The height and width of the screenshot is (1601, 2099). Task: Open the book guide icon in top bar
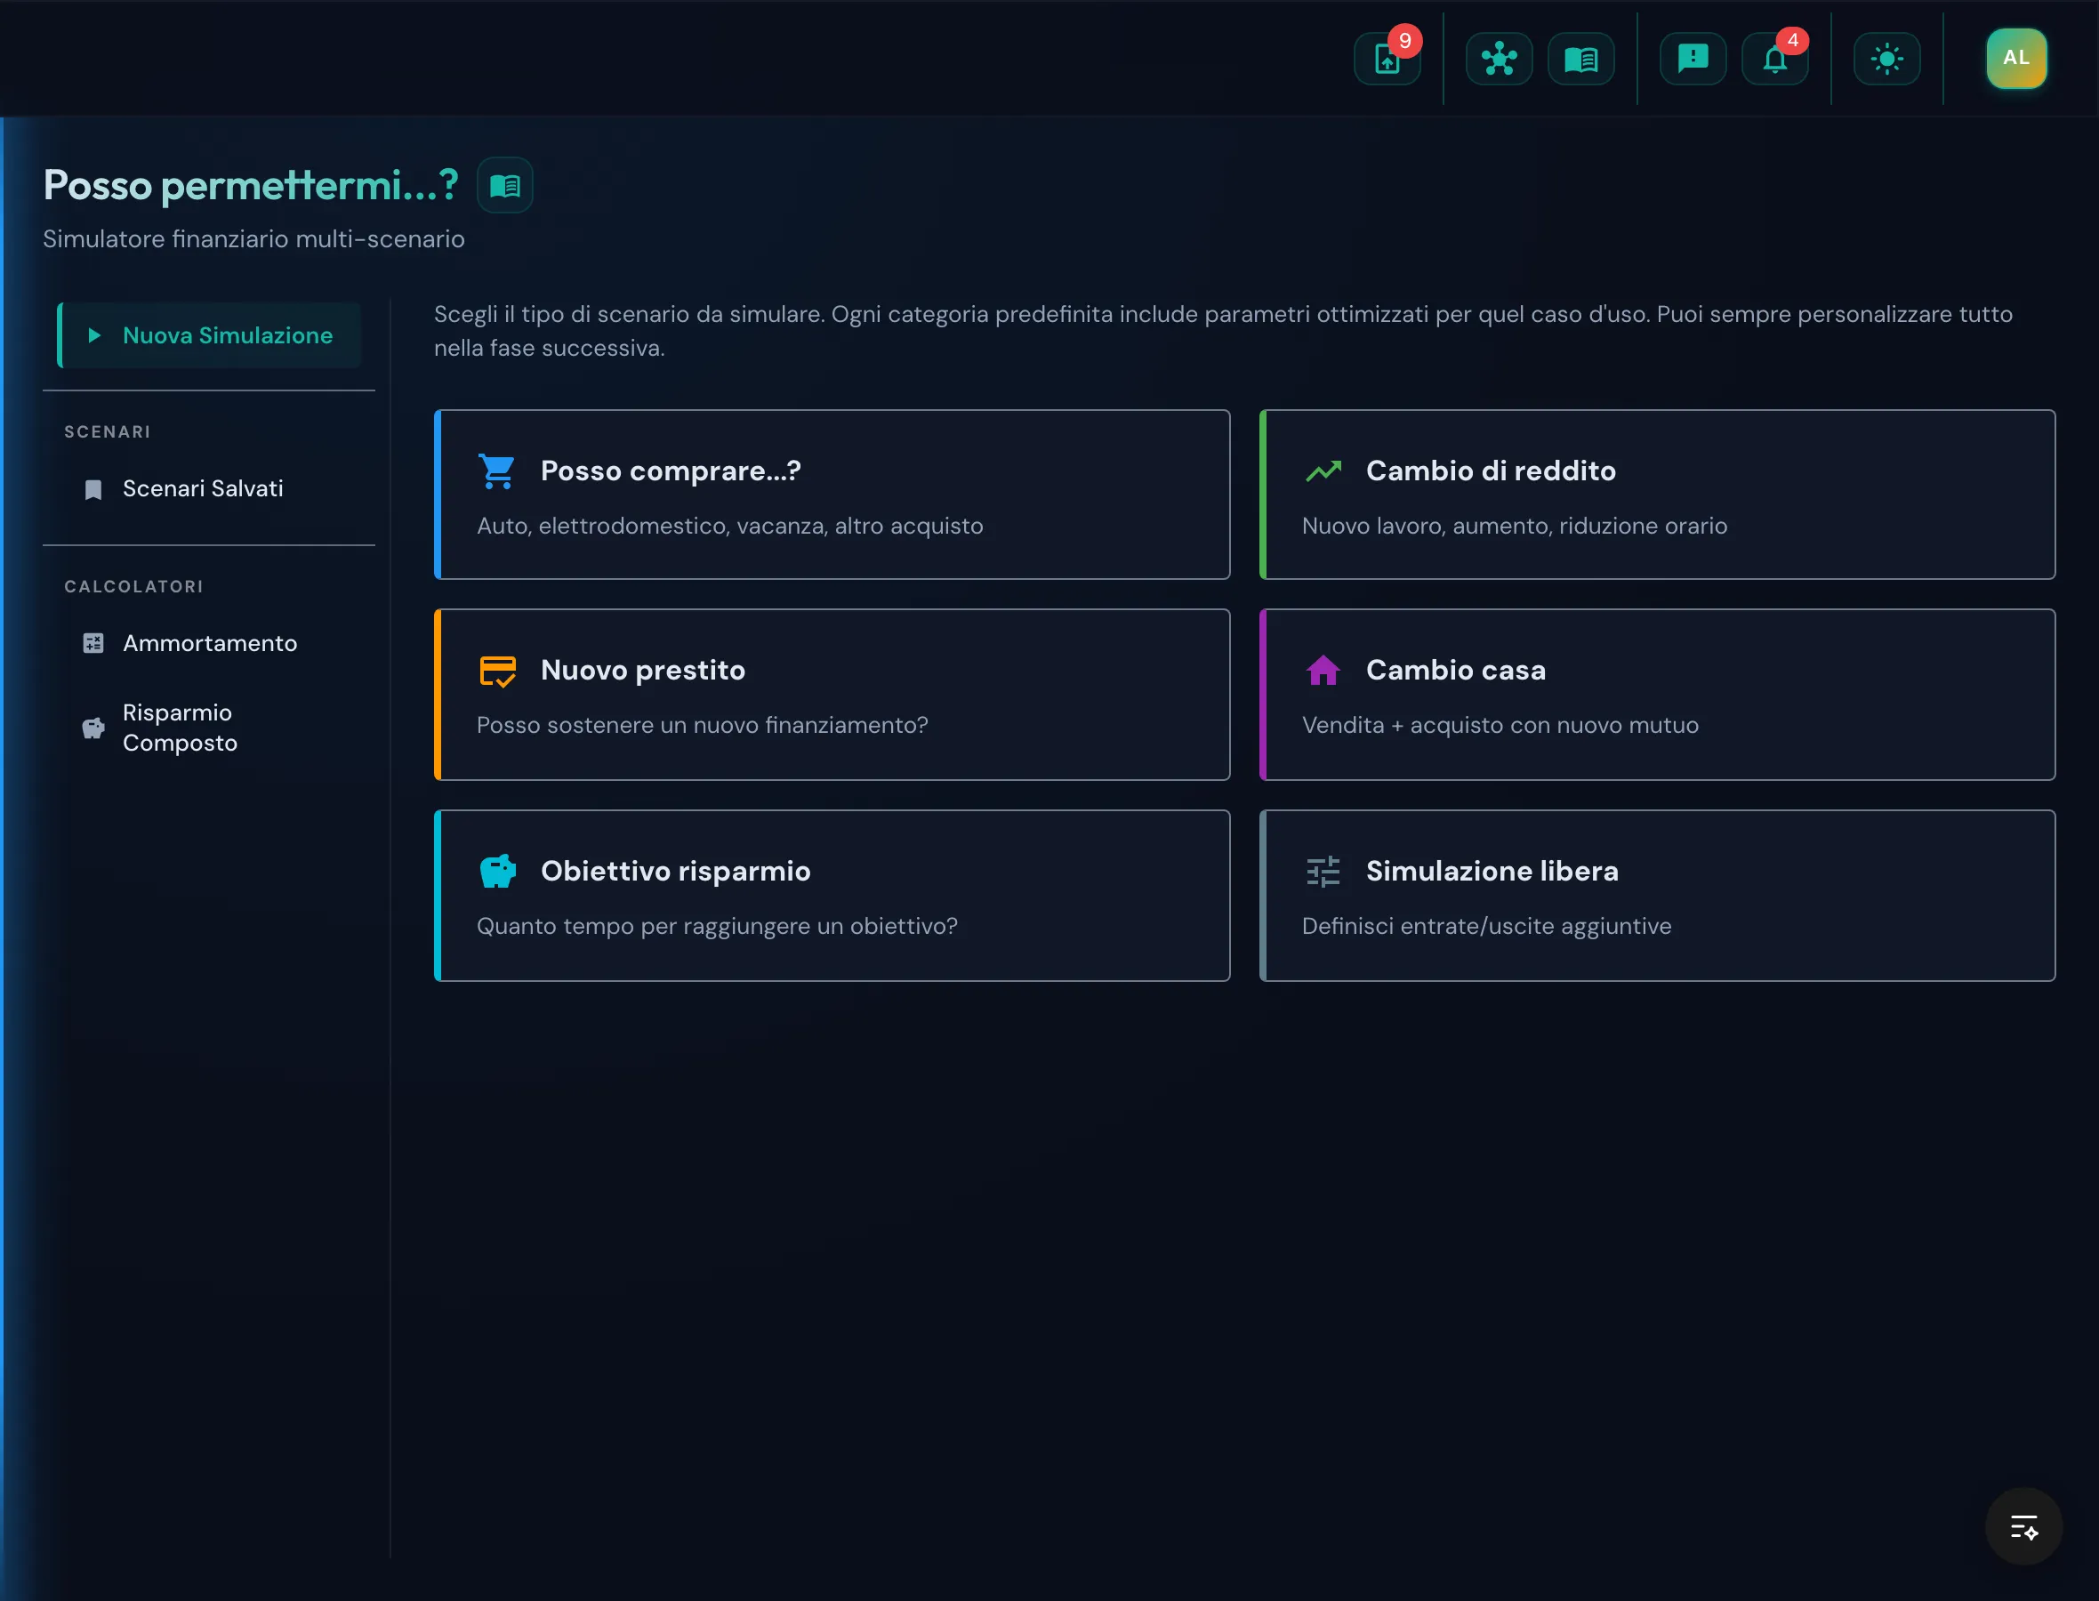(x=1580, y=59)
